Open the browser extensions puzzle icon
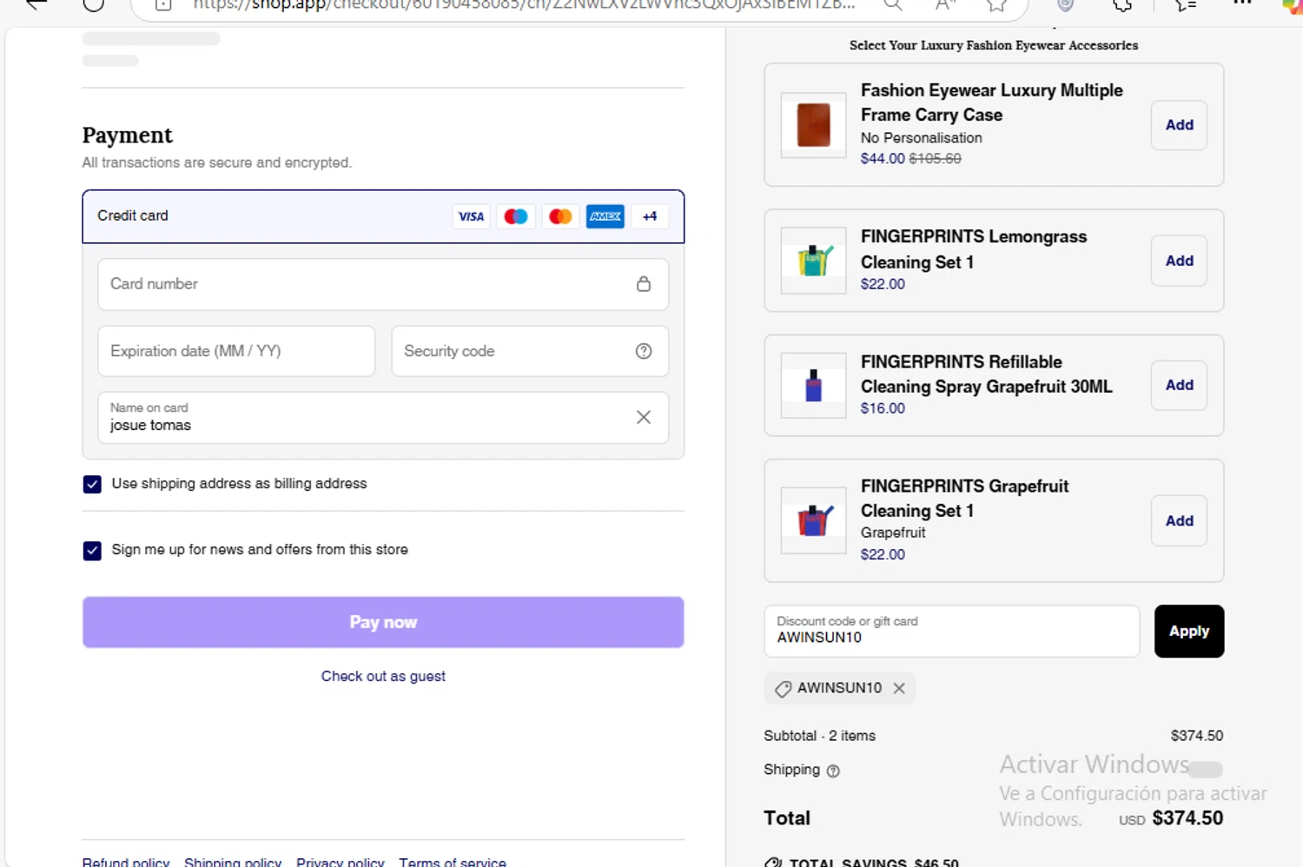The image size is (1303, 867). tap(1122, 5)
